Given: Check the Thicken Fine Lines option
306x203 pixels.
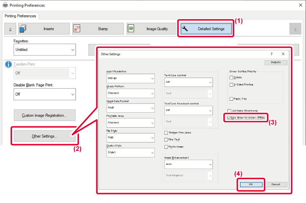Looking at the screenshot, I should (166, 133).
